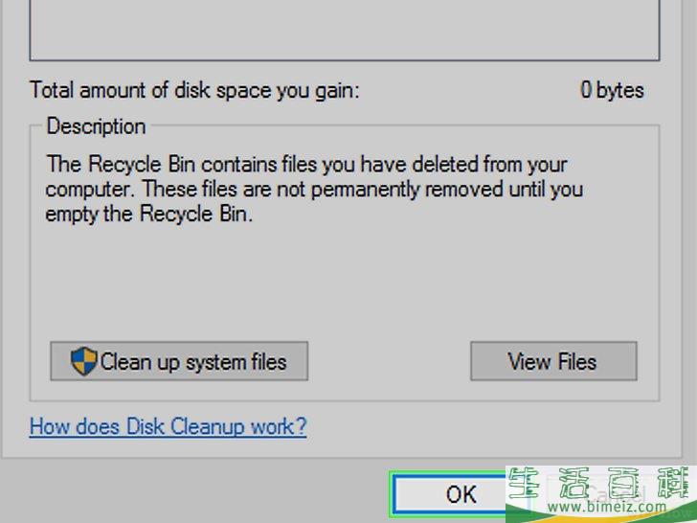
Task: Click the Total amount of disk space label
Action: (194, 90)
